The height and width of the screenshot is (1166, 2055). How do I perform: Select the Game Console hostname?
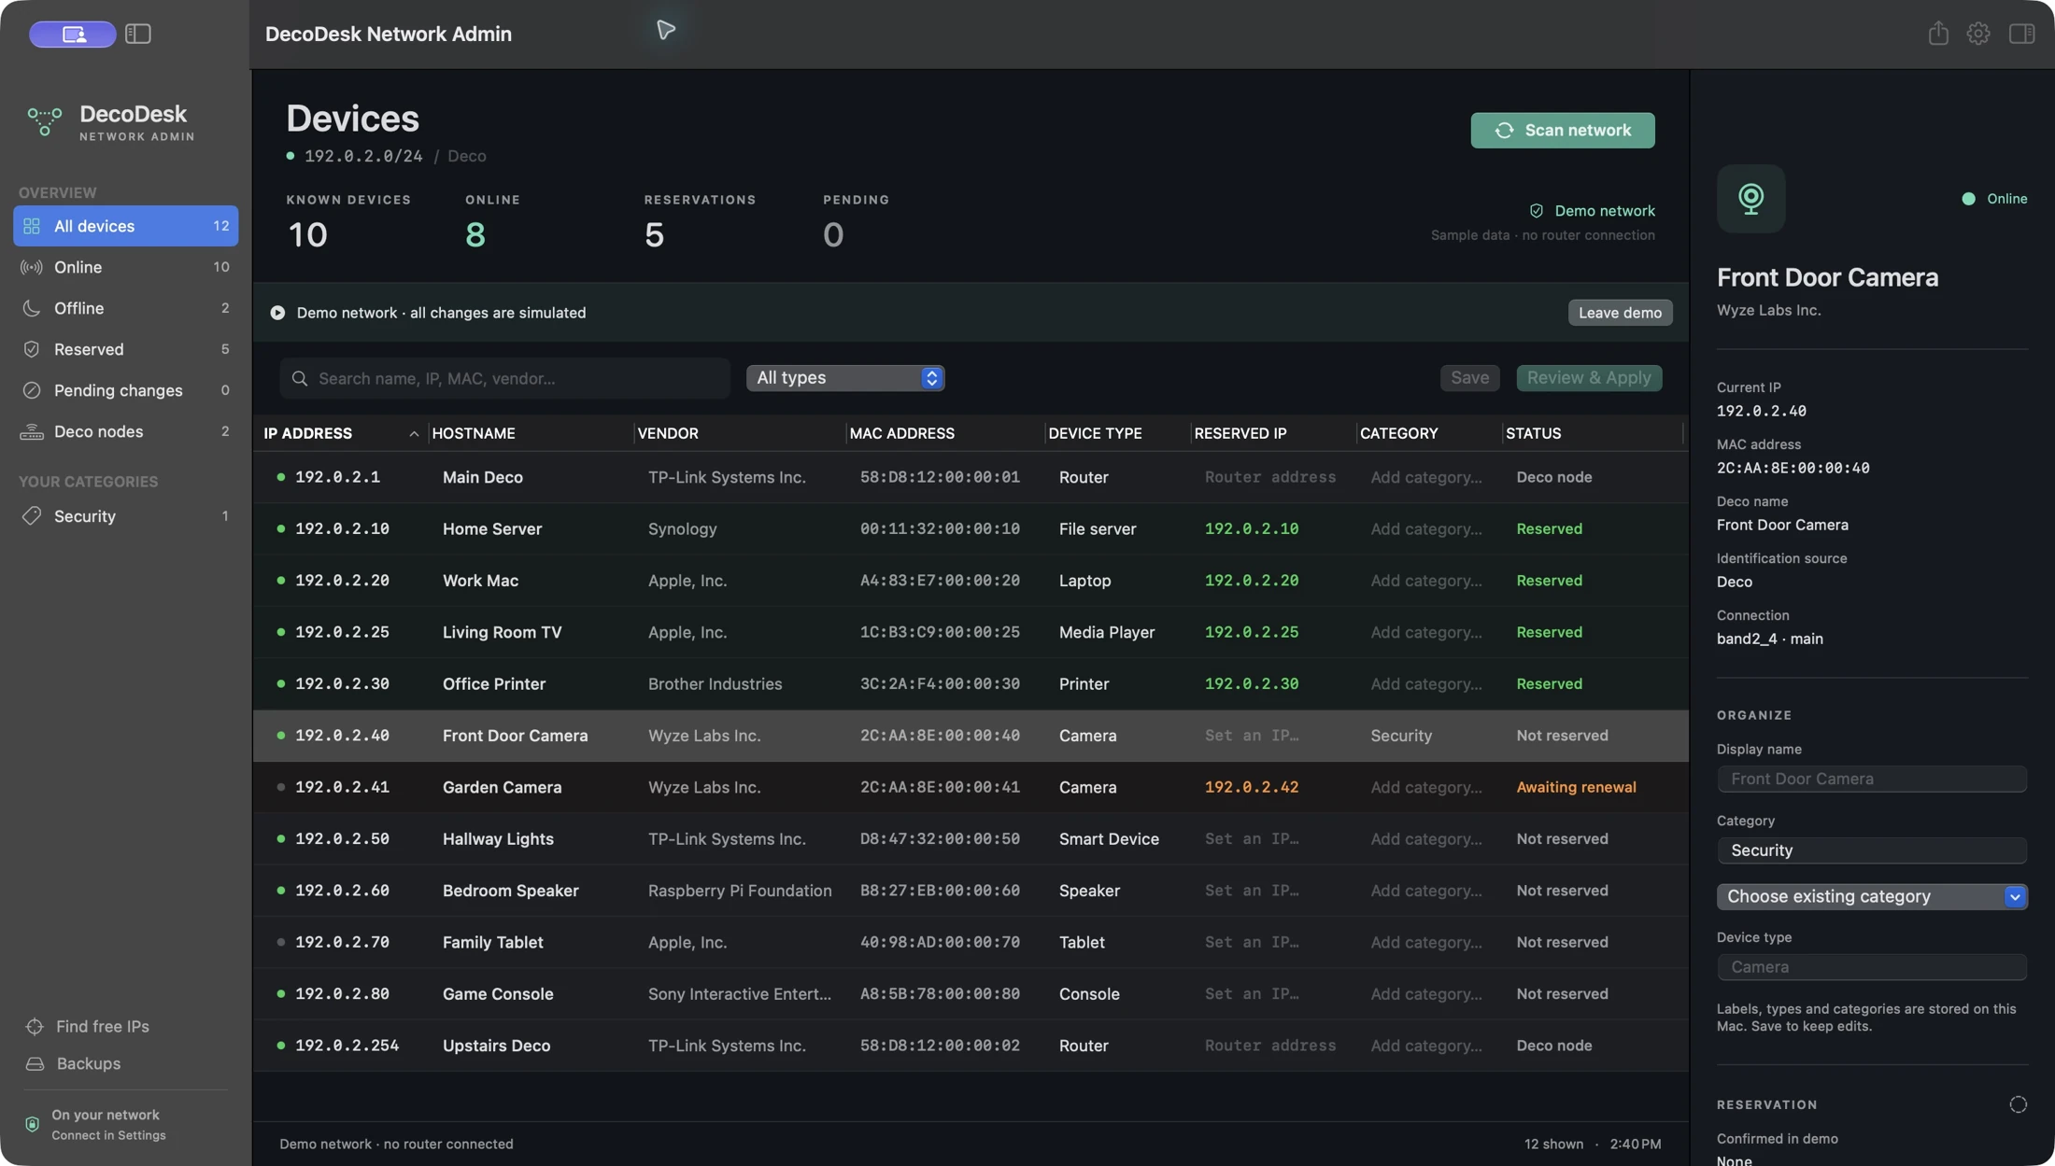click(498, 994)
